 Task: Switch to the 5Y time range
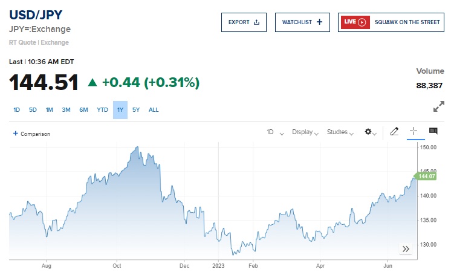(136, 110)
